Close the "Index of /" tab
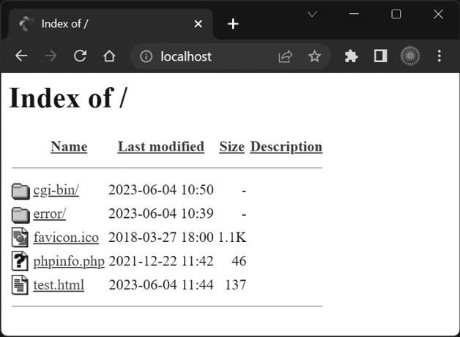The image size is (460, 337). [198, 24]
